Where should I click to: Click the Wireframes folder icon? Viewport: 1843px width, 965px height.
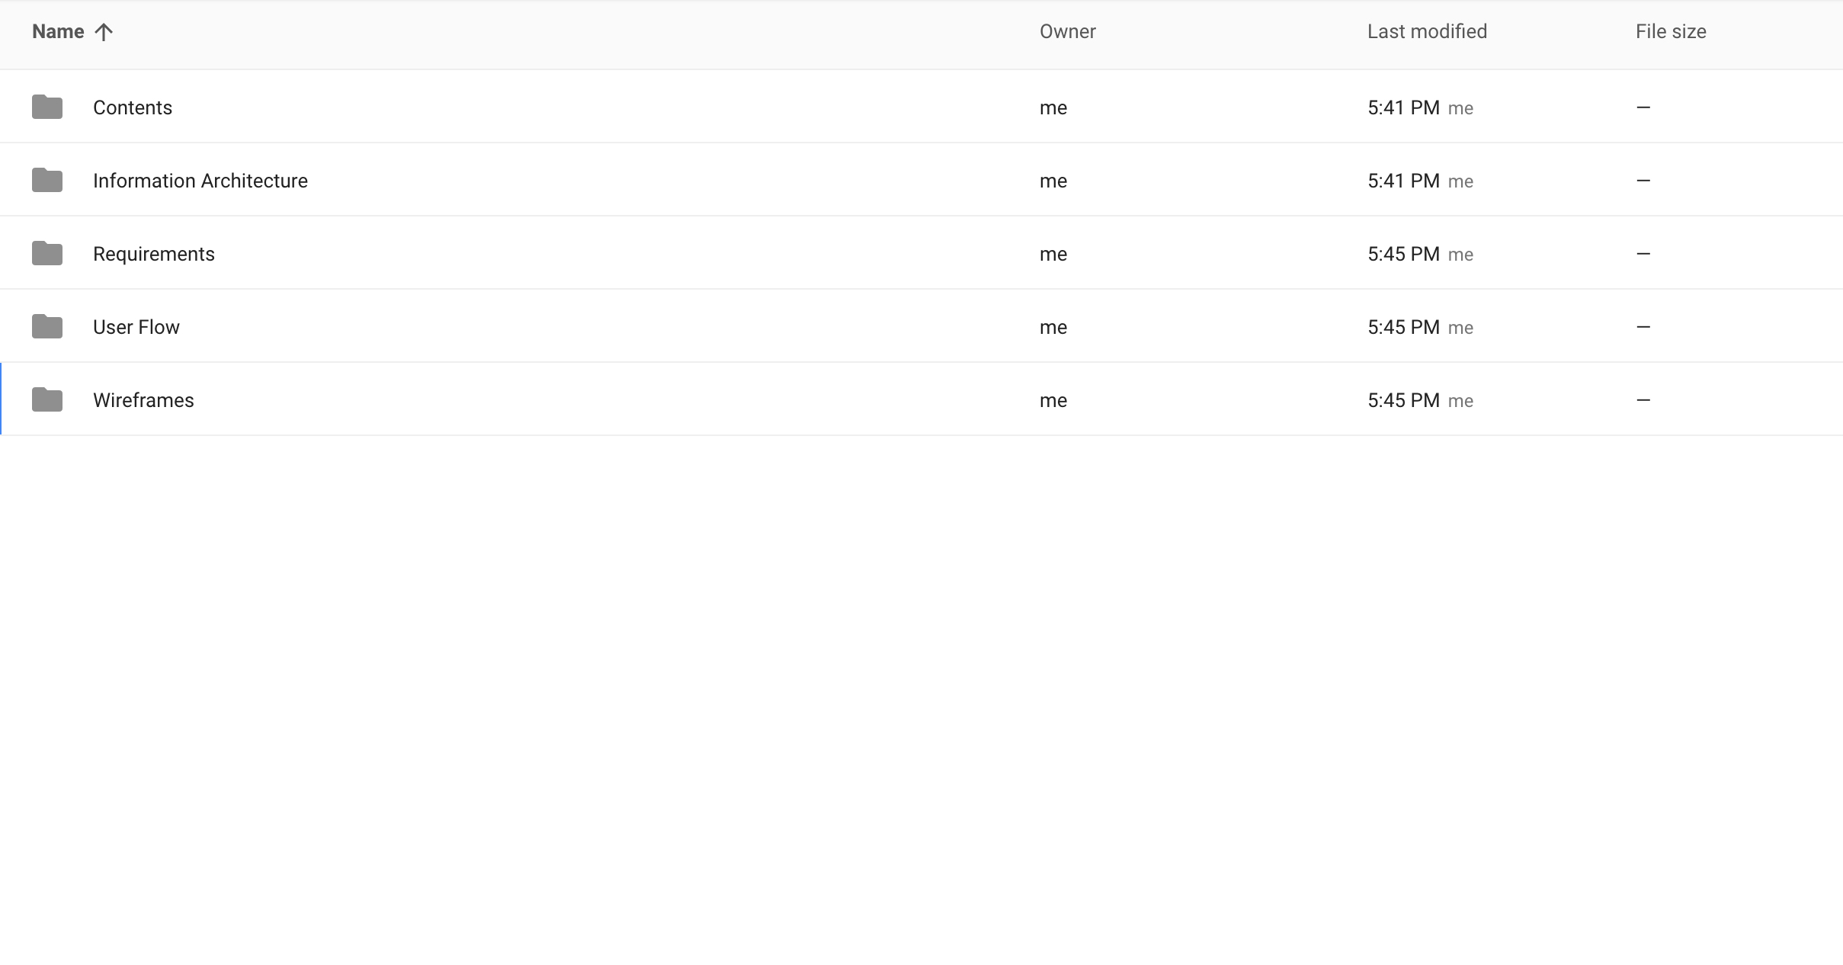point(48,399)
